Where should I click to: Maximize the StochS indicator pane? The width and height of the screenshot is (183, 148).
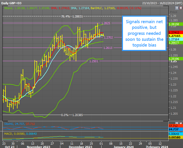[x=177, y=123]
